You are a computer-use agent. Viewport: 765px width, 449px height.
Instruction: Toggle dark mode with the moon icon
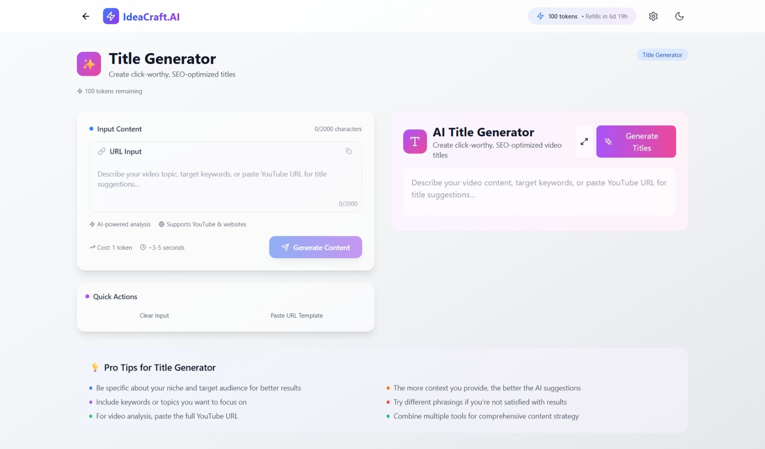[x=679, y=17]
